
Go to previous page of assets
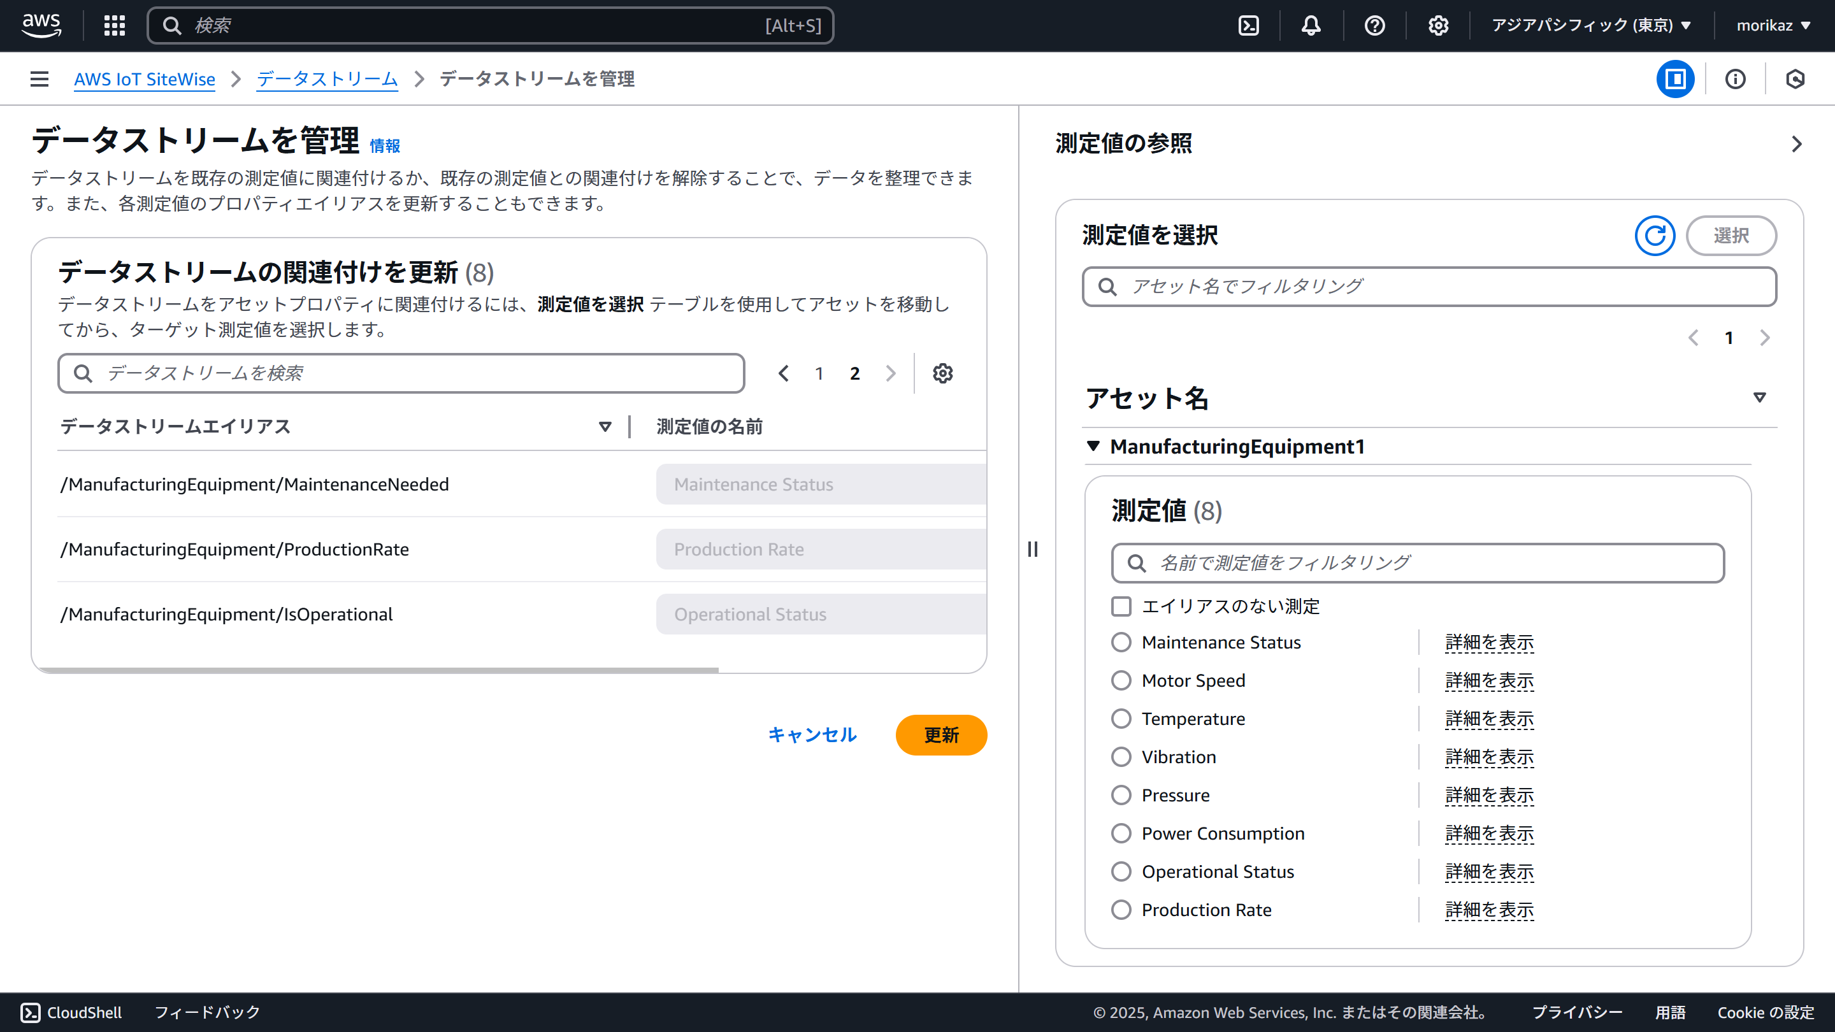[1694, 338]
